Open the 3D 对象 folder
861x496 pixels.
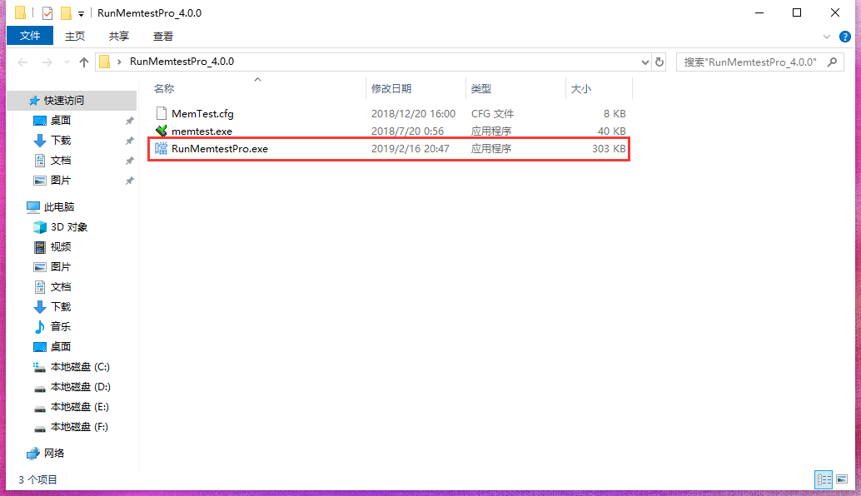tap(68, 227)
